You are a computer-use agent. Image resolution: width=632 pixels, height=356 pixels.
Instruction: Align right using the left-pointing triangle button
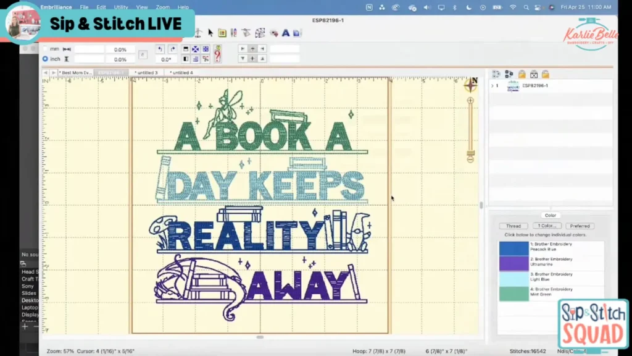(262, 49)
